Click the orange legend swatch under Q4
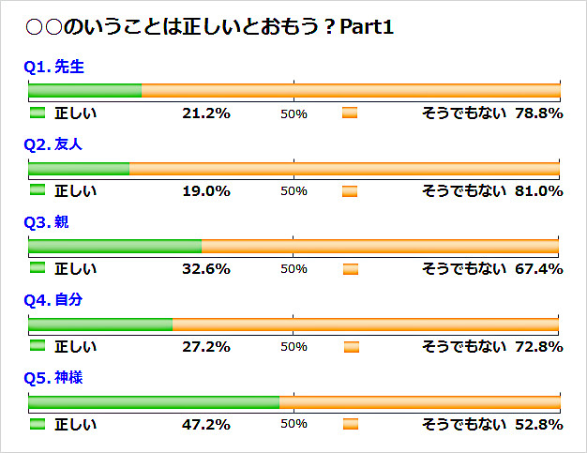This screenshot has width=587, height=453. coord(352,347)
